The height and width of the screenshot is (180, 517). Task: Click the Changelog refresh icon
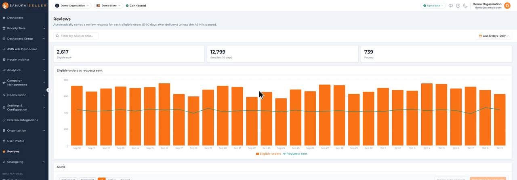pyautogui.click(x=4, y=162)
